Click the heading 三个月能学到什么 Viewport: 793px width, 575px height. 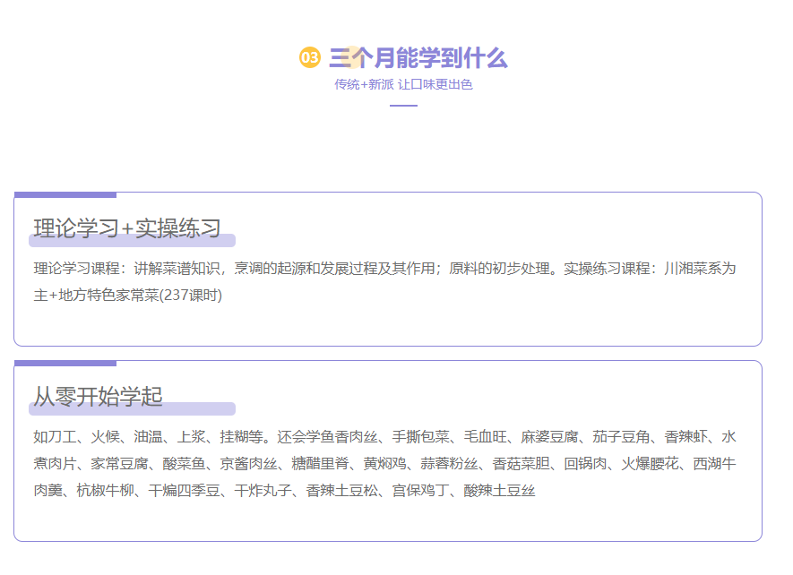[x=418, y=58]
